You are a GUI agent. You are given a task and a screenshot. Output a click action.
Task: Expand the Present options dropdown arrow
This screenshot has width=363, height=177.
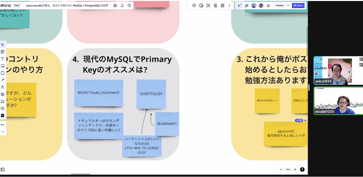[288, 6]
